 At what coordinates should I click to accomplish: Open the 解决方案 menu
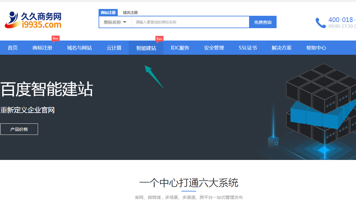click(x=282, y=48)
